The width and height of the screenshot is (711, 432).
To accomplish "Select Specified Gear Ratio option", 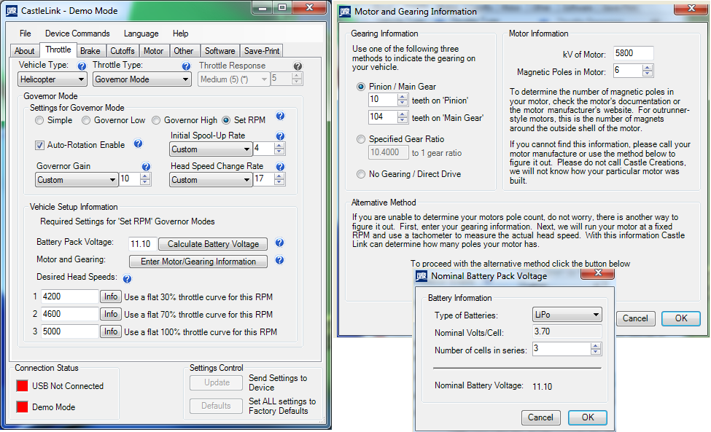I will click(361, 139).
